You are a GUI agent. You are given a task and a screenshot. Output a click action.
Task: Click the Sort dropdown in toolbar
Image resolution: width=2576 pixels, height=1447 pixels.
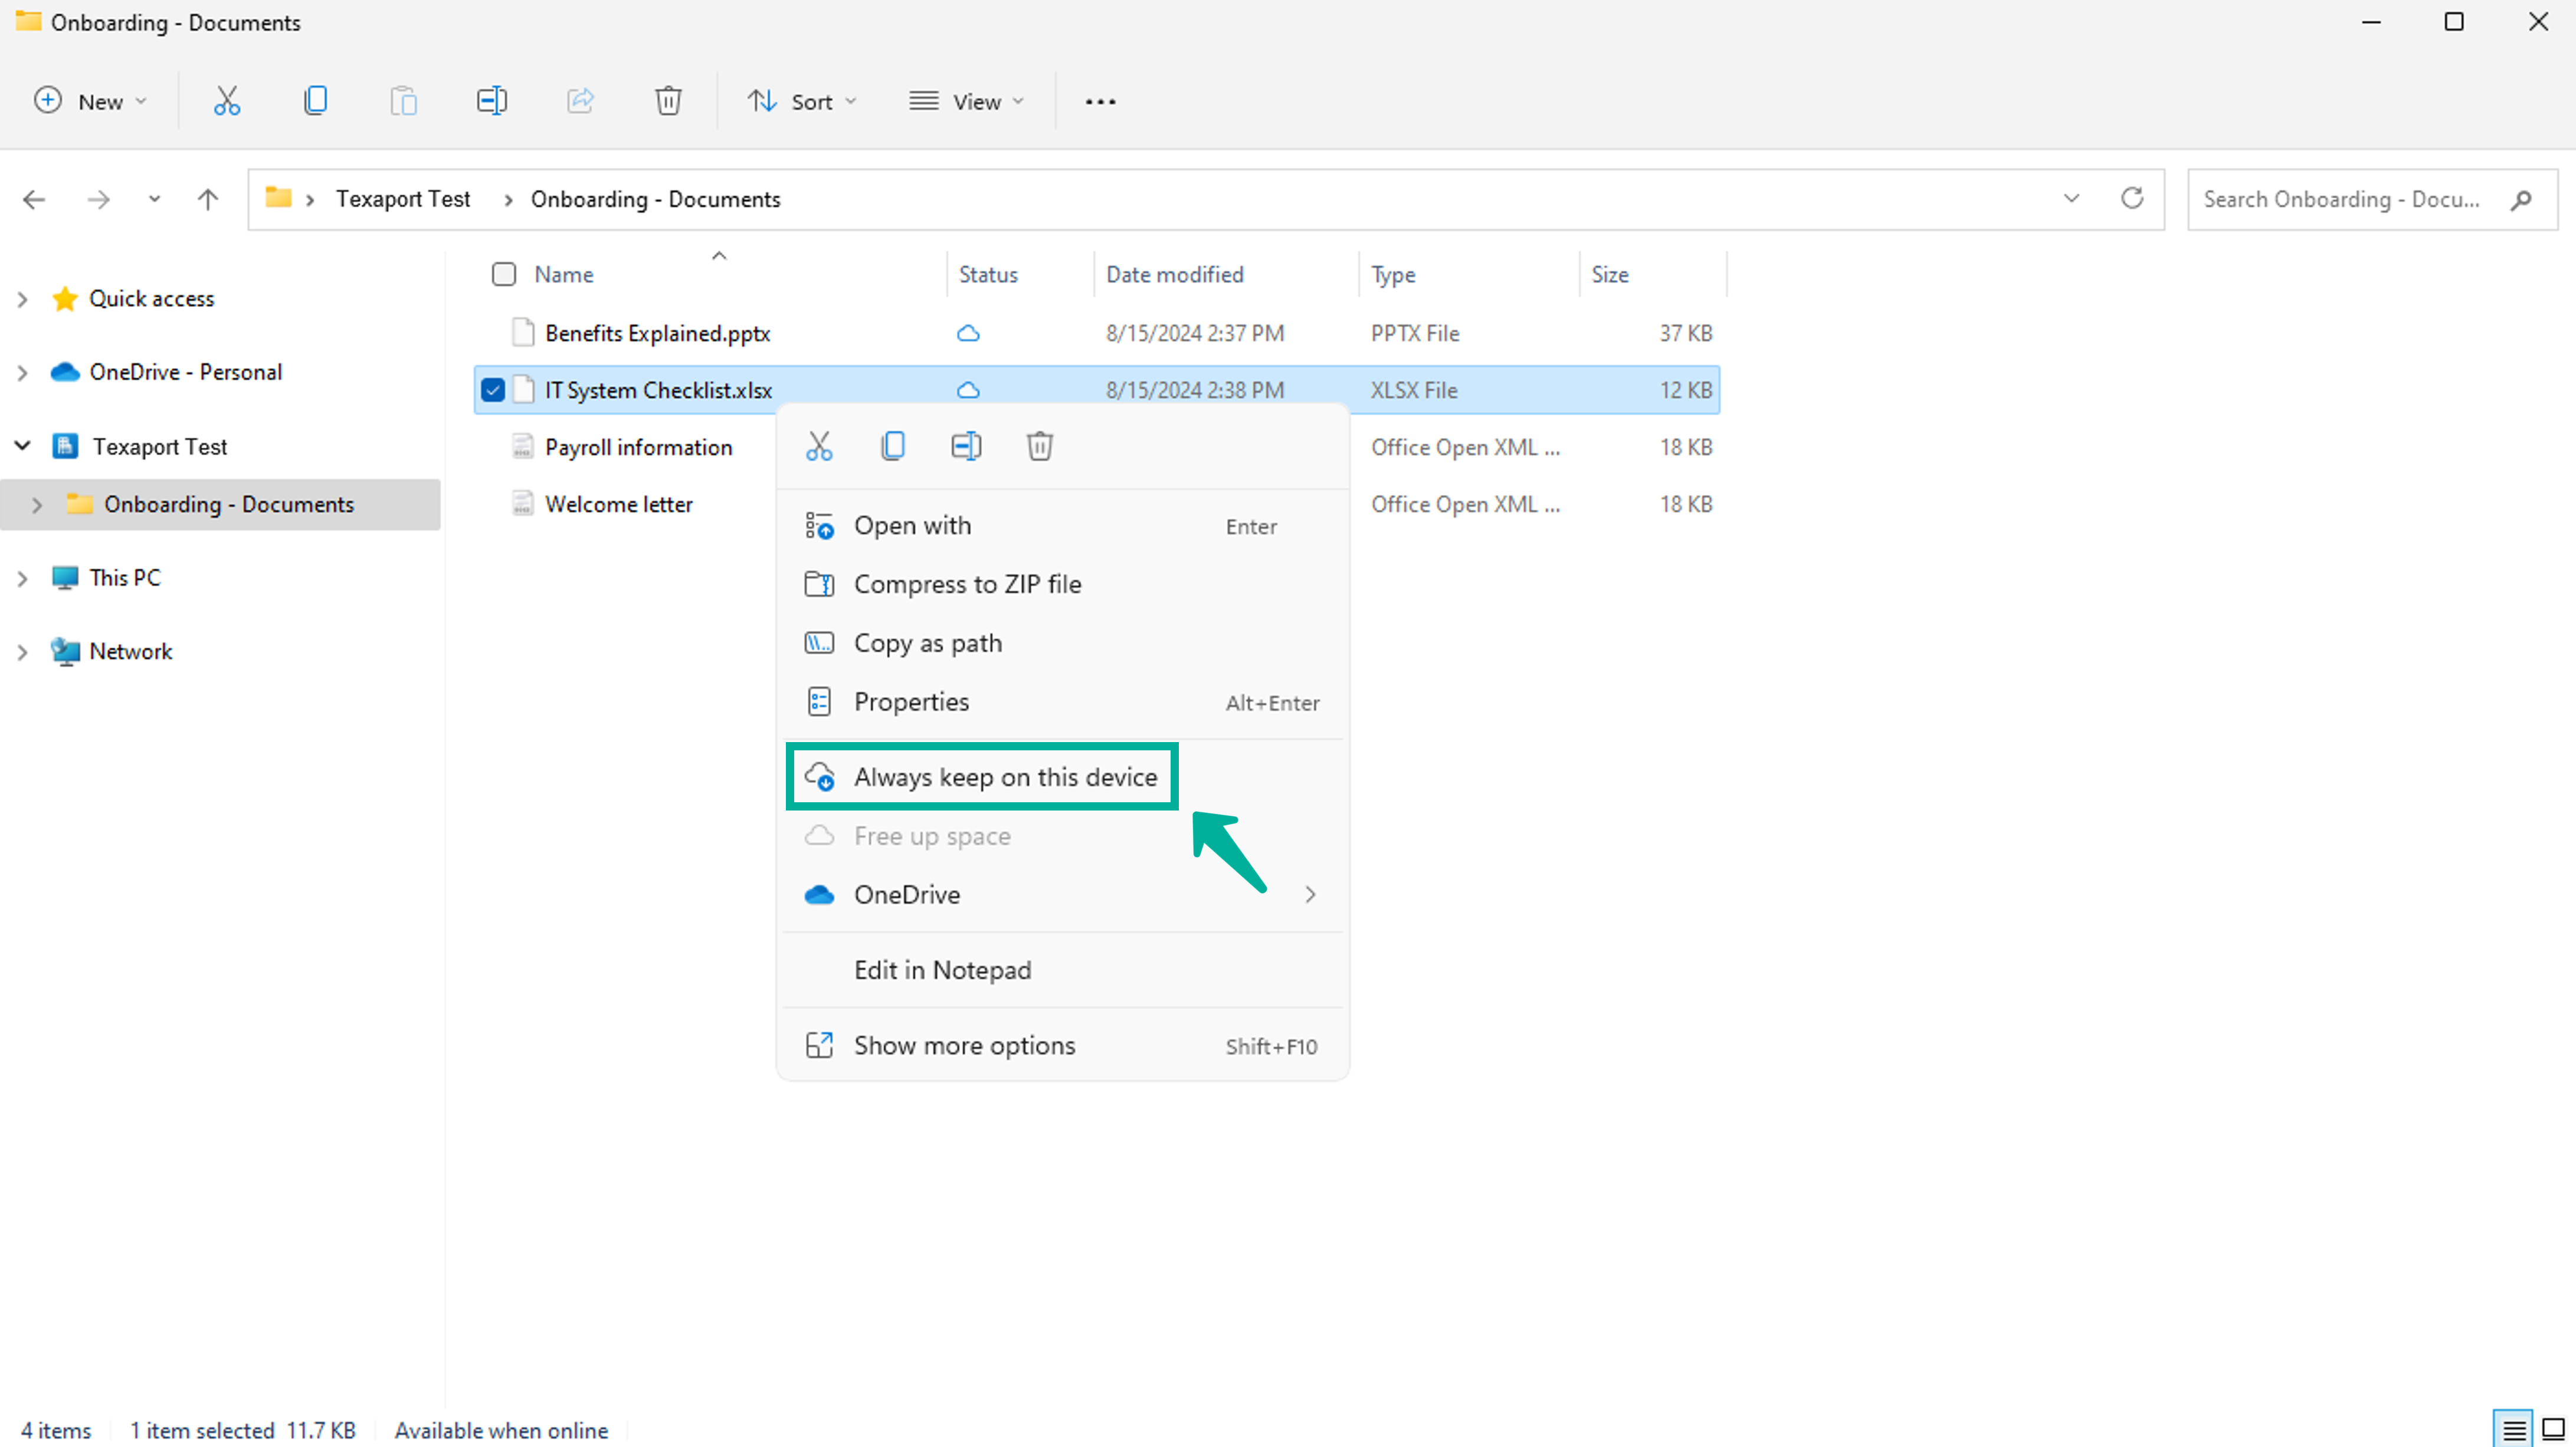click(798, 101)
